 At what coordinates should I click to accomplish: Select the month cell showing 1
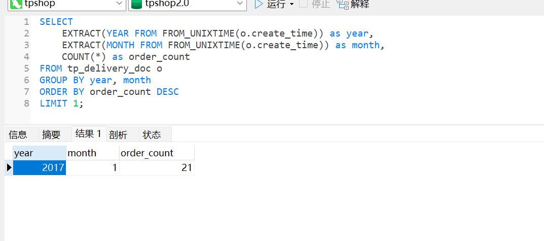(93, 168)
